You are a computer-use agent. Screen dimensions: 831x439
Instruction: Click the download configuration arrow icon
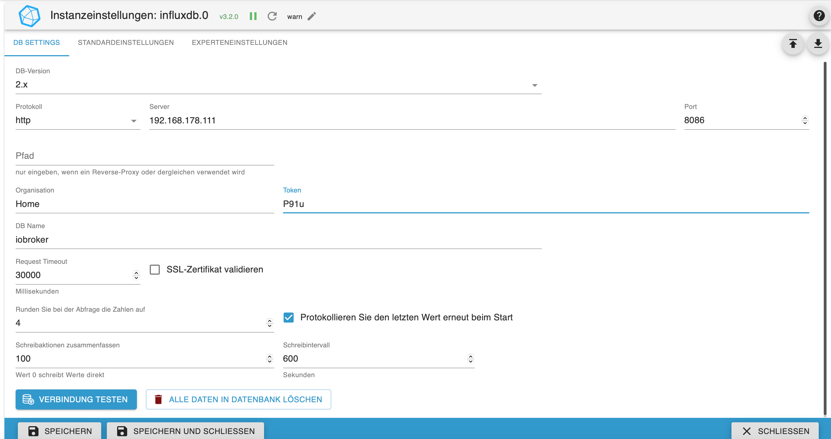click(x=818, y=43)
